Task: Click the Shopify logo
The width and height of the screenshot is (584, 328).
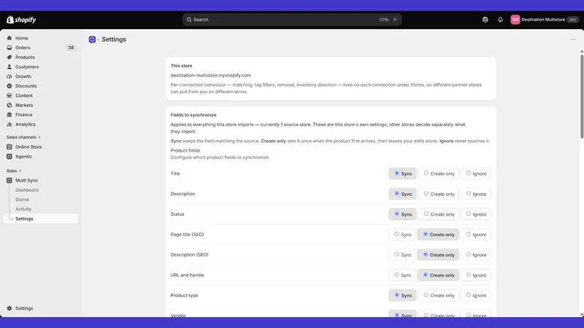Action: click(x=21, y=20)
